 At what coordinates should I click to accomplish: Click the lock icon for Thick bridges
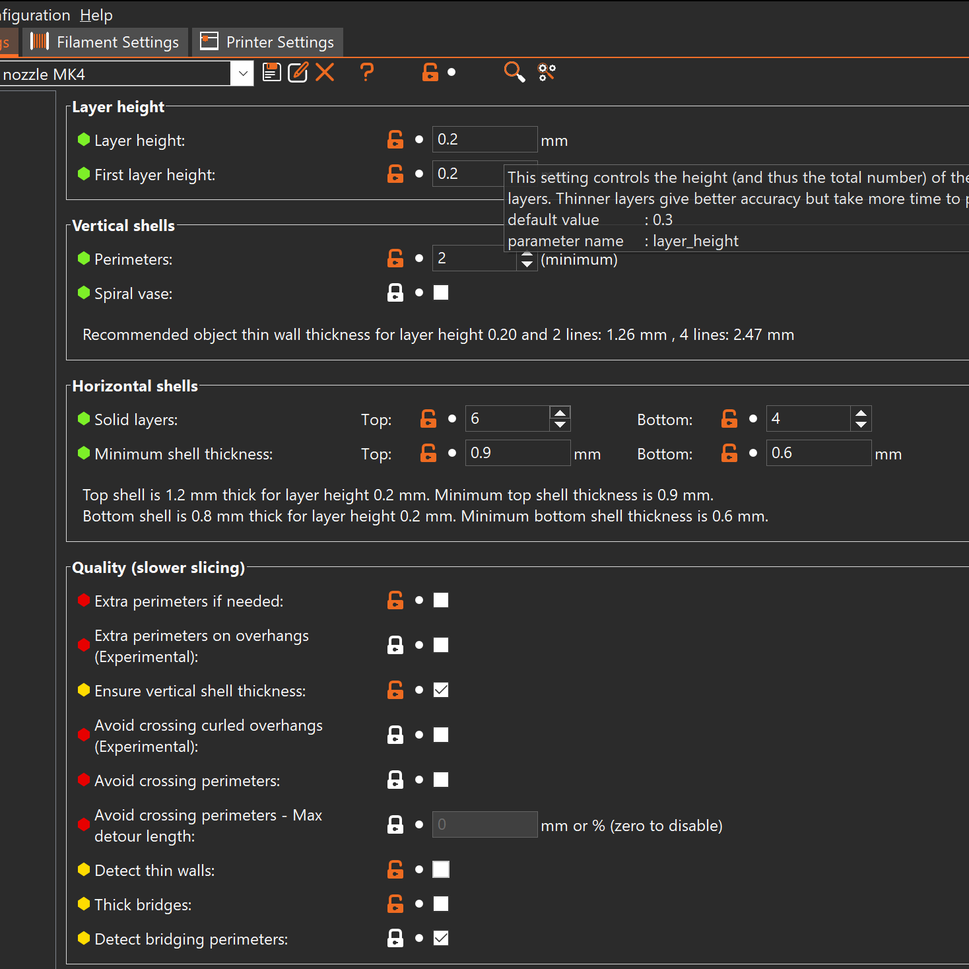pos(395,904)
